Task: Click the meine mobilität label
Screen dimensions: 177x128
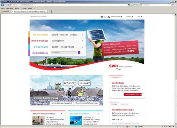Action: [x=40, y=41]
